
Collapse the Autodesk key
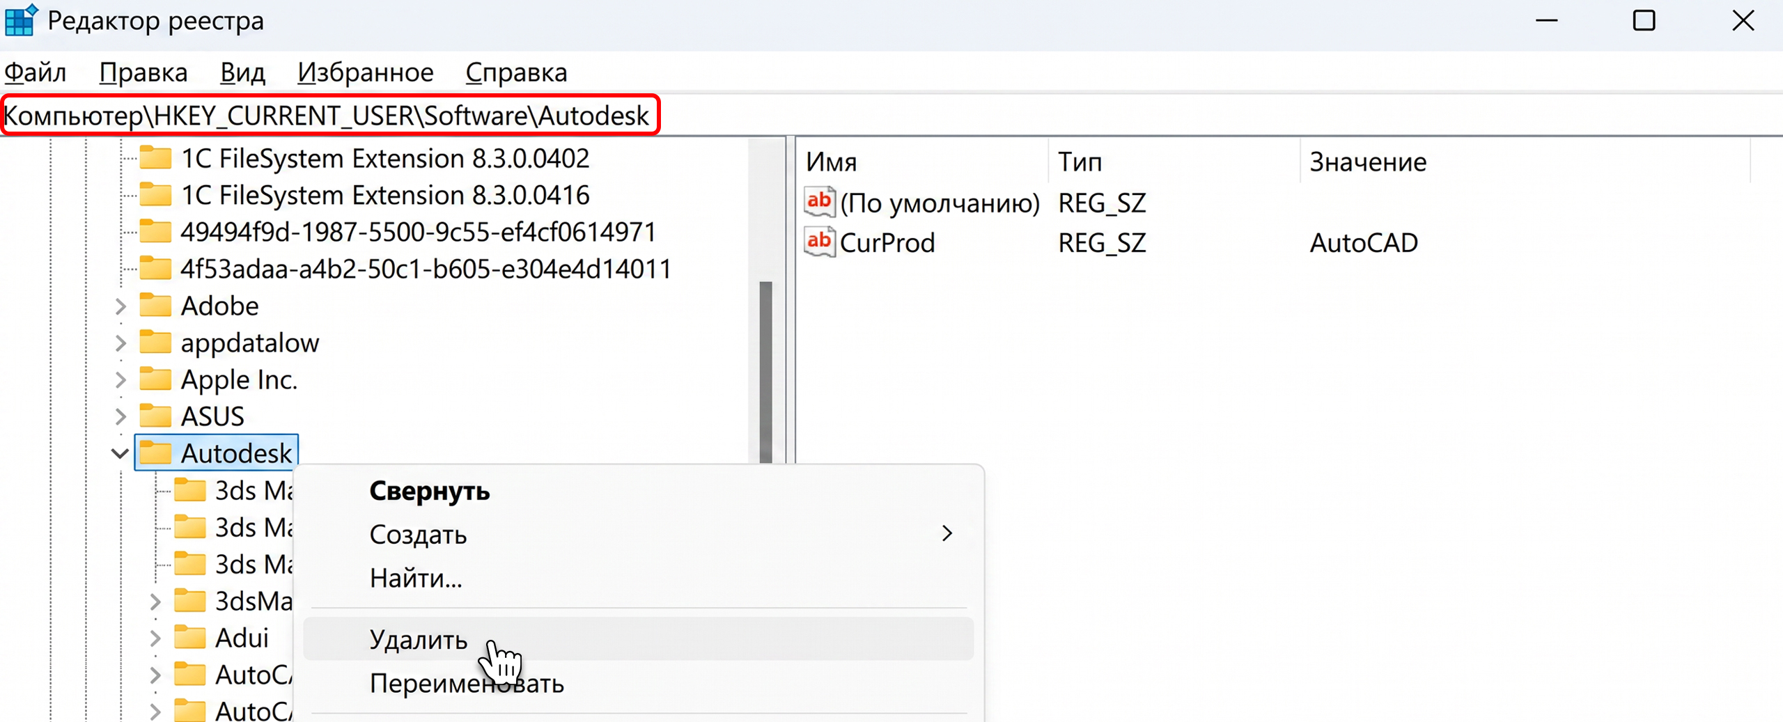(x=120, y=454)
